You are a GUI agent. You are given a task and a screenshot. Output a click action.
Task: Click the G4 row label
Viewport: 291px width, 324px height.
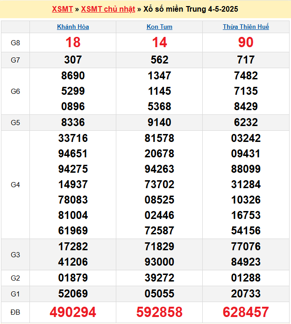point(15,184)
